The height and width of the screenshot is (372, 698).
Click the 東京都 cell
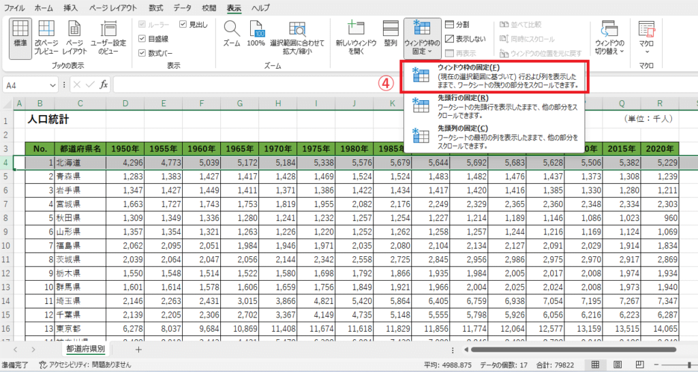[x=80, y=329]
